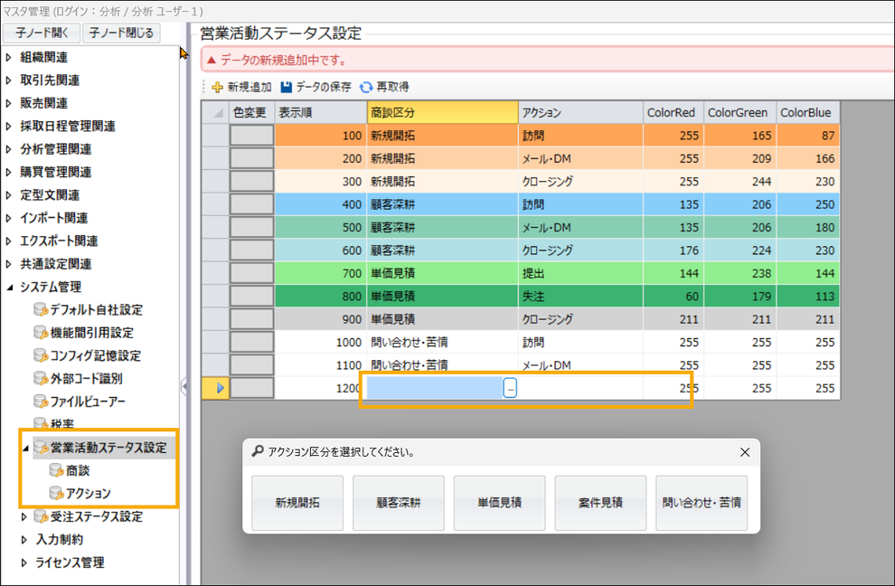895x586 pixels.
Task: Open デフォルト自社設定 database icon item
Action: click(x=41, y=310)
